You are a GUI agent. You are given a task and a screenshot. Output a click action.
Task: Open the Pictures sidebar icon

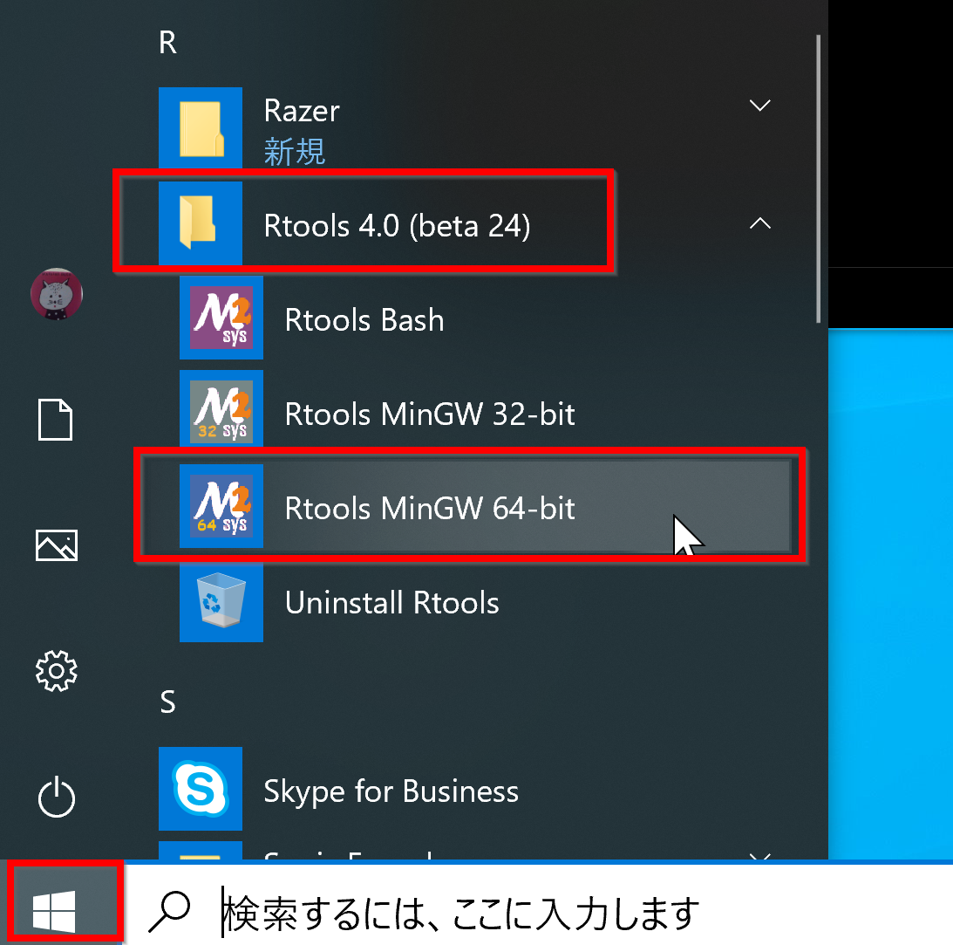57,544
